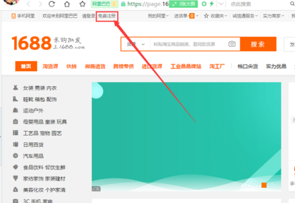Viewport: 295px width, 203px height.
Task: Click the 请登录 login link
Action: pos(88,16)
